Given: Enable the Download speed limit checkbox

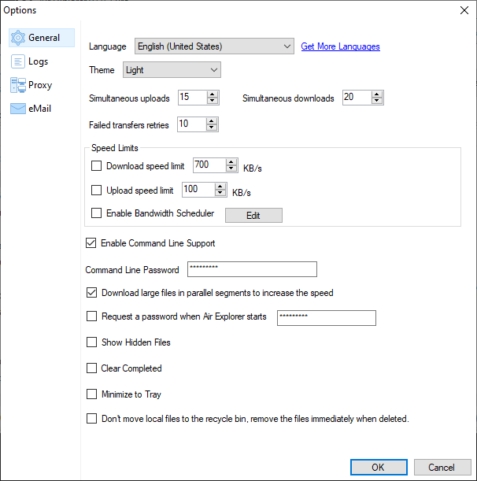Looking at the screenshot, I should [x=96, y=166].
